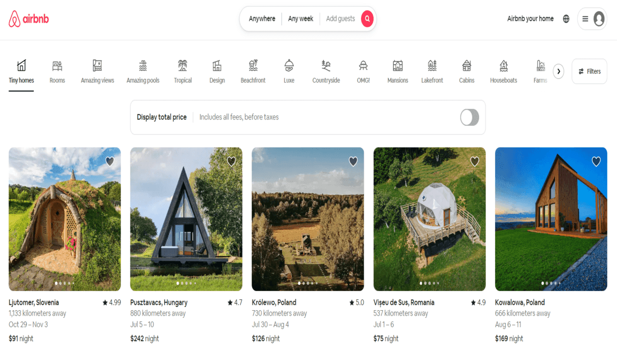Enable Display total price
The image size is (617, 352).
click(469, 117)
